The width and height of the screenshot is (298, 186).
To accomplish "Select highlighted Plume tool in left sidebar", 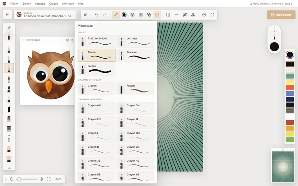I will pyautogui.click(x=9, y=68).
